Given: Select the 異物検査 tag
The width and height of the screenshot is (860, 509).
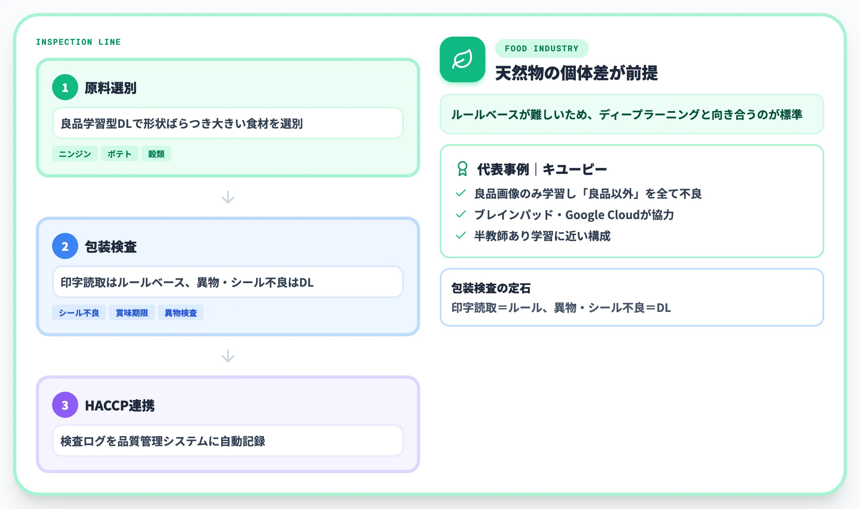Looking at the screenshot, I should [x=181, y=313].
